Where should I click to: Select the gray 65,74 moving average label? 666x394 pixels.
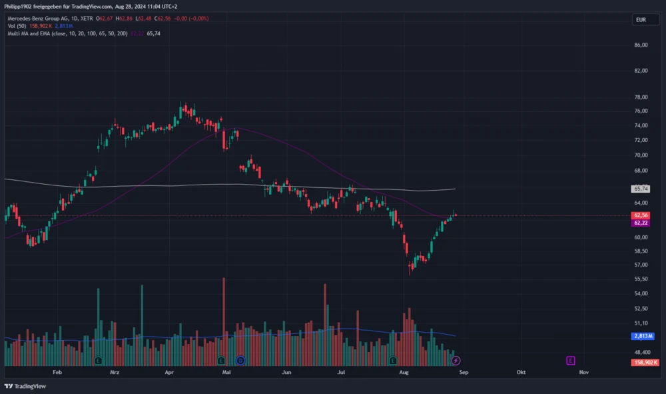pos(641,189)
